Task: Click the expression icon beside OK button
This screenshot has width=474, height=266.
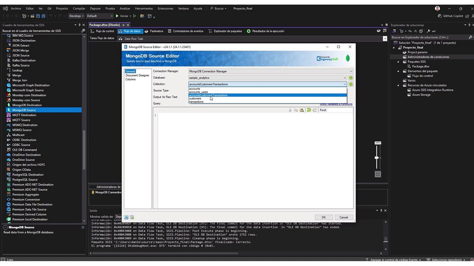Action: click(126, 217)
